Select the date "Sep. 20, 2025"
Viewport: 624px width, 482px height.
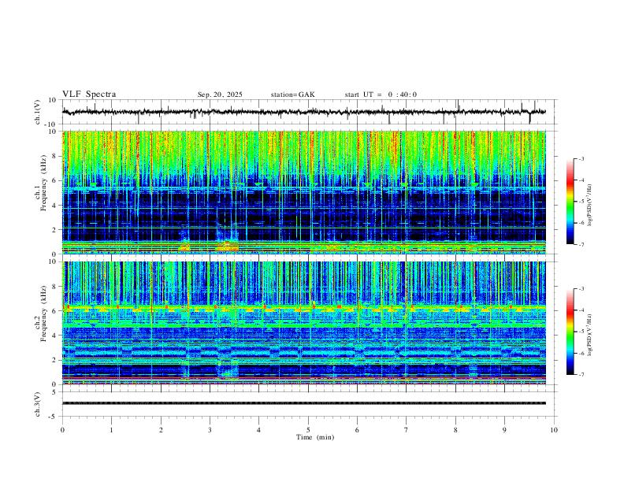click(220, 95)
